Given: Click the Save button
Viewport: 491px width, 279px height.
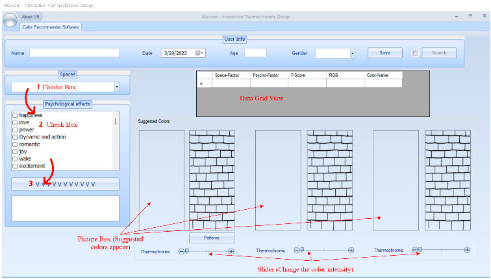Looking at the screenshot, I should 385,52.
